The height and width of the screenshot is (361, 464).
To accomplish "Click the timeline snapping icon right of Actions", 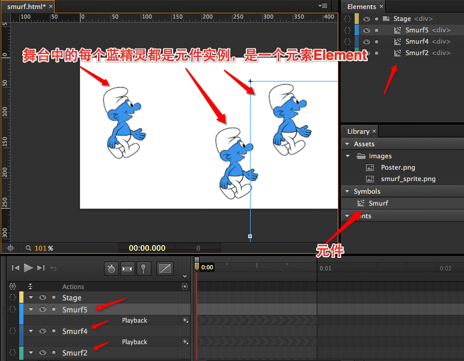I will coord(185,286).
